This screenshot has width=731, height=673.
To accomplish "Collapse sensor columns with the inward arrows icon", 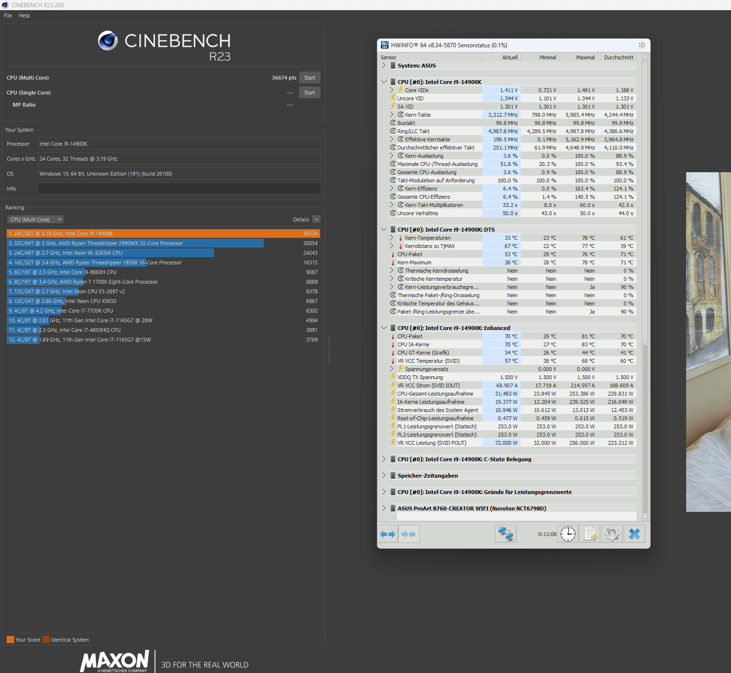I will click(x=408, y=534).
